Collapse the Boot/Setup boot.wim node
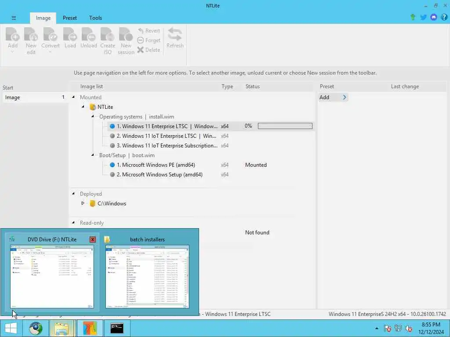 tap(93, 155)
